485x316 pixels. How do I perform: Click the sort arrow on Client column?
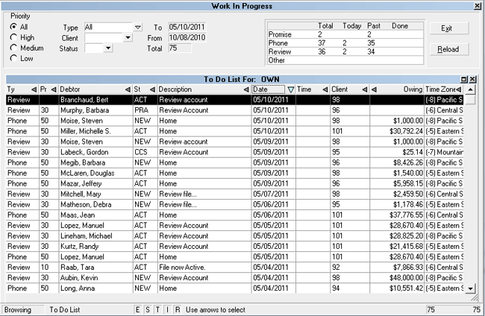coord(365,89)
